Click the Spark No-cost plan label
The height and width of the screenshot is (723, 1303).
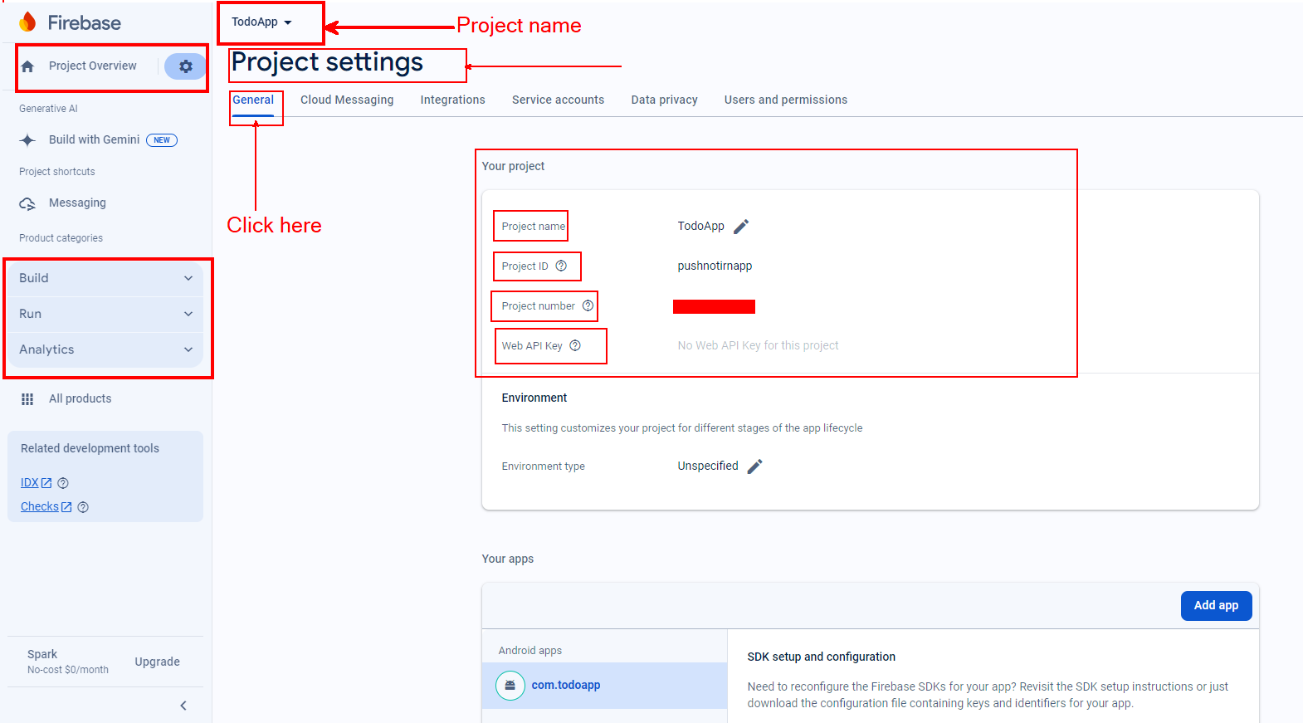[x=68, y=662]
